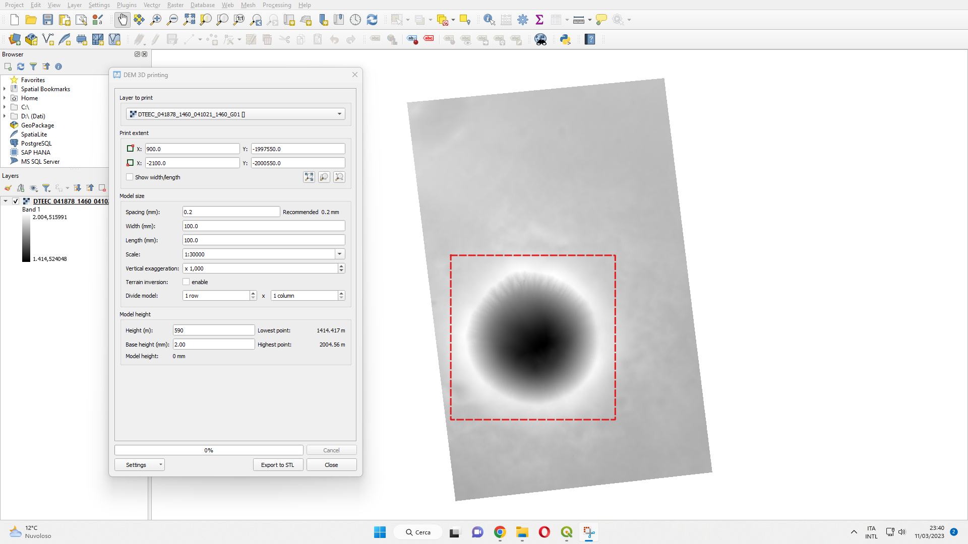968x544 pixels.
Task: Enable Terrain inversion checkbox
Action: pos(186,282)
